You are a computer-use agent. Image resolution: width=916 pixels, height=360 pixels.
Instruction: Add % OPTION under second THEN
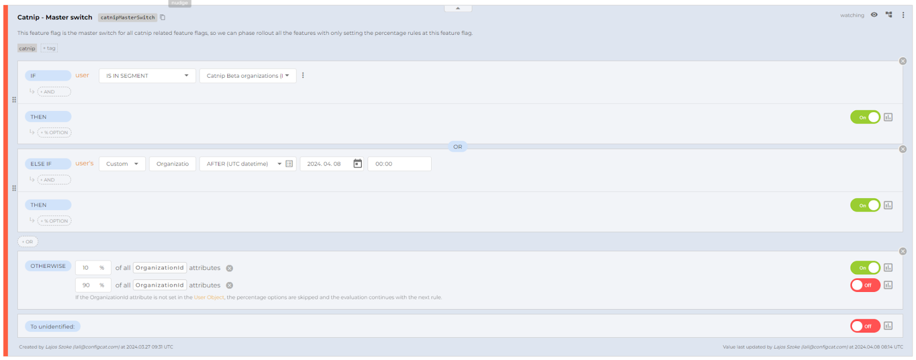pyautogui.click(x=54, y=221)
